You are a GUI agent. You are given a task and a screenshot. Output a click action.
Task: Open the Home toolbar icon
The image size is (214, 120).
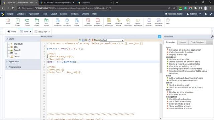click(x=8, y=21)
